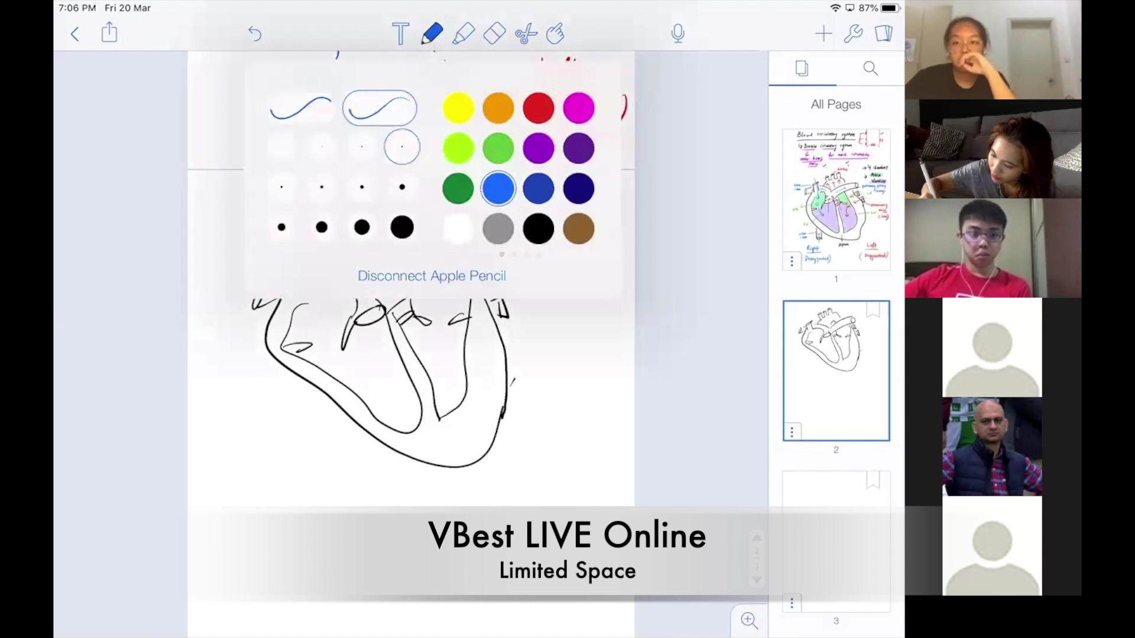Pick the magenta color swatch

579,108
